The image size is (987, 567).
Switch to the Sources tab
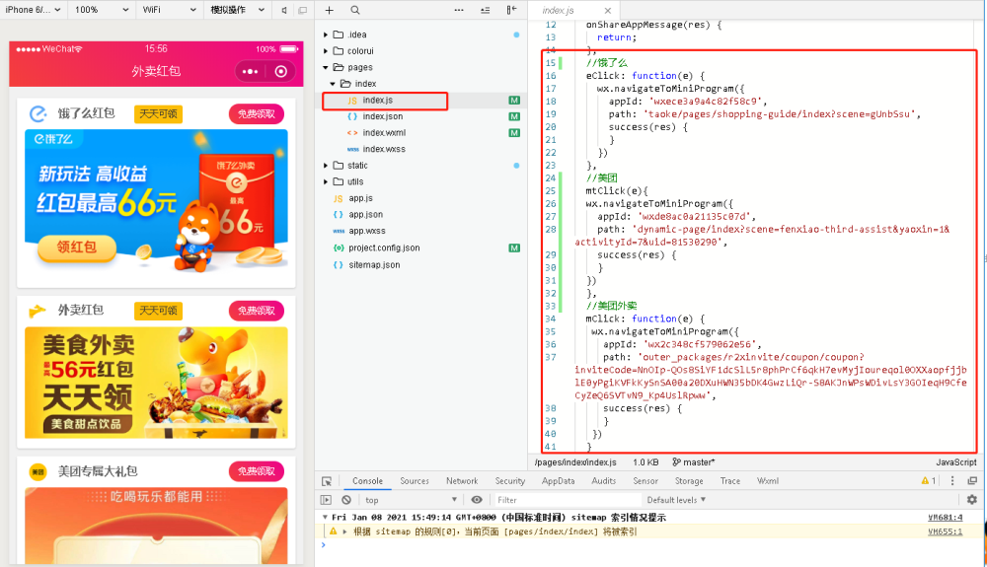[x=415, y=481]
